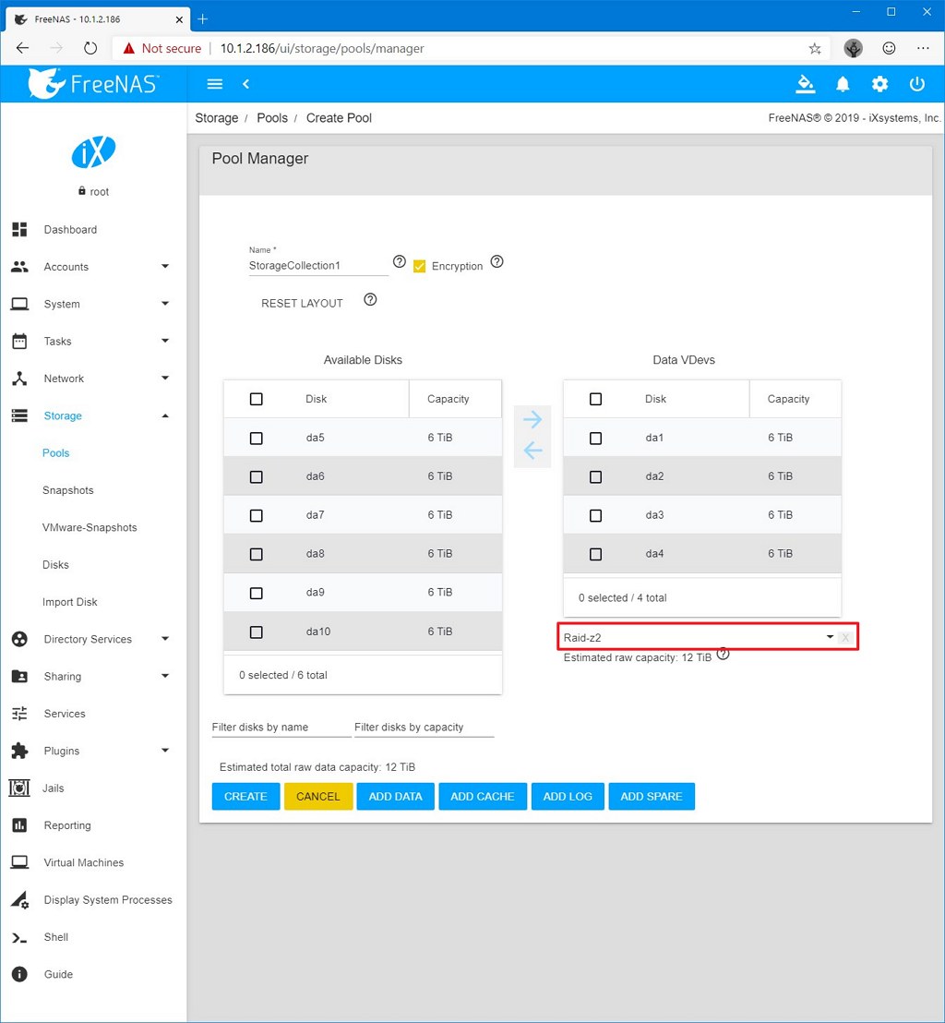
Task: Click help icon next to Encryption
Action: pos(496,262)
